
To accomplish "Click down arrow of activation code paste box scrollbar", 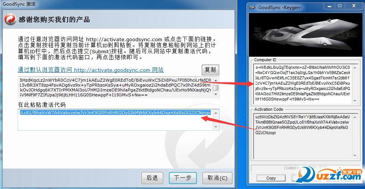I will [x=216, y=127].
